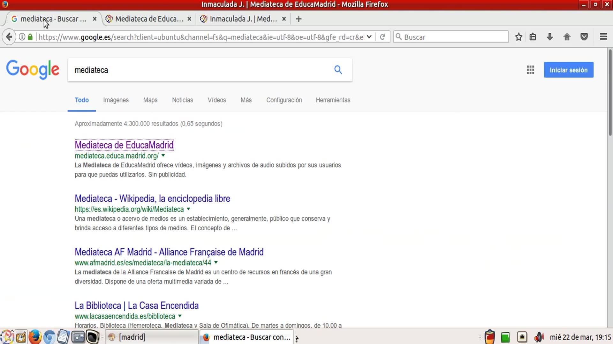
Task: Open the Pocket shield icon
Action: [x=584, y=37]
